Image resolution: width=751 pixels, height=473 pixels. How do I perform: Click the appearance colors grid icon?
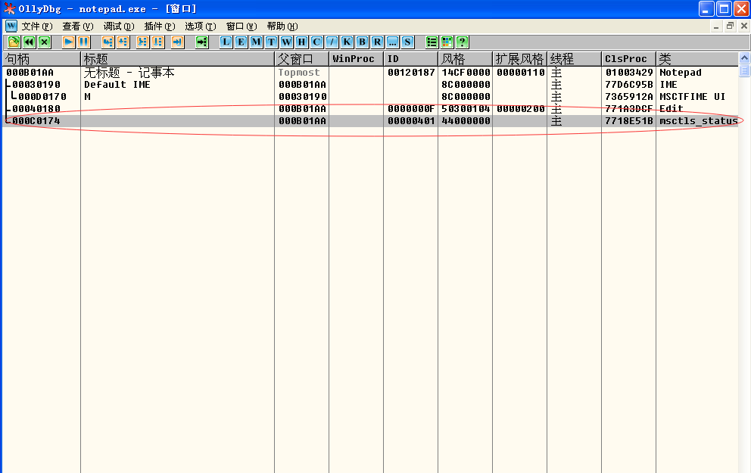(x=447, y=42)
